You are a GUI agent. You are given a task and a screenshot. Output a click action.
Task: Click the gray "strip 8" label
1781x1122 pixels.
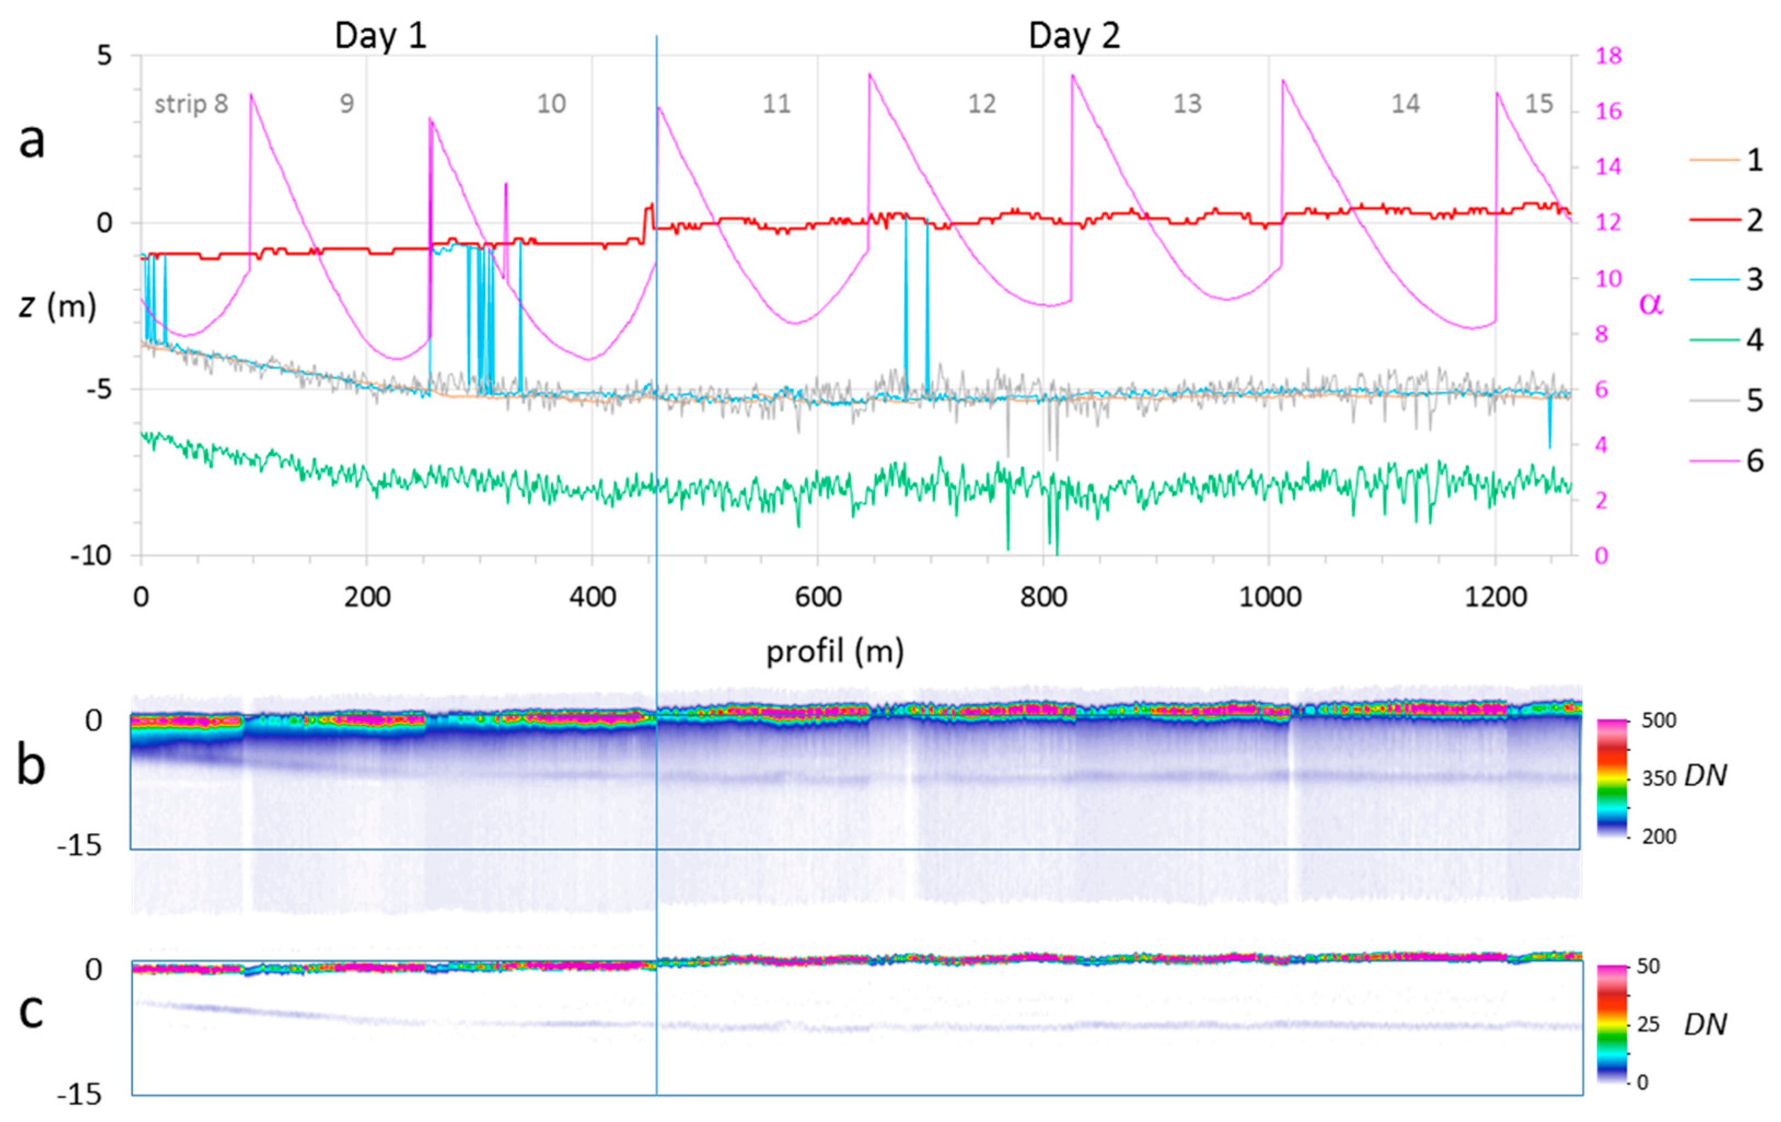(x=191, y=104)
